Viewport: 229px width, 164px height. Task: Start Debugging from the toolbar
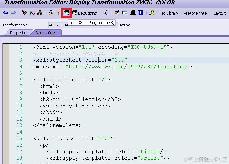coord(85,13)
